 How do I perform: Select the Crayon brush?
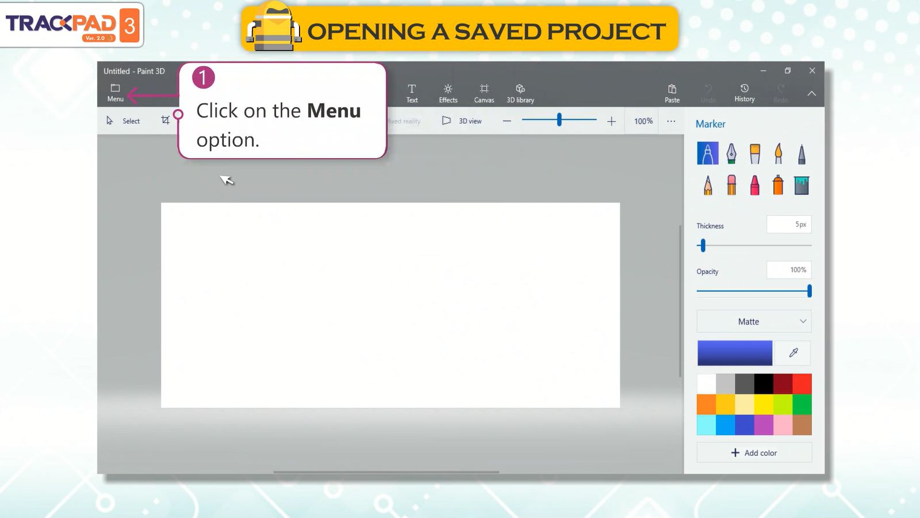755,185
